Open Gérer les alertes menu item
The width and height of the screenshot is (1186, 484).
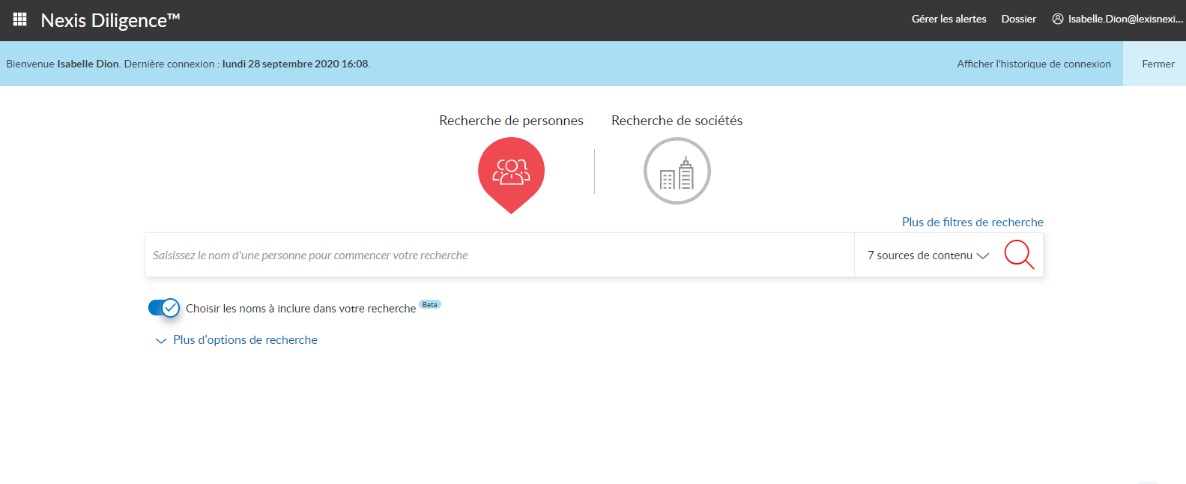coord(949,19)
